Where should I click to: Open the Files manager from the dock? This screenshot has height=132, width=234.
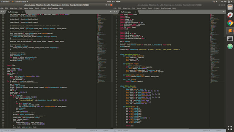[230, 7]
